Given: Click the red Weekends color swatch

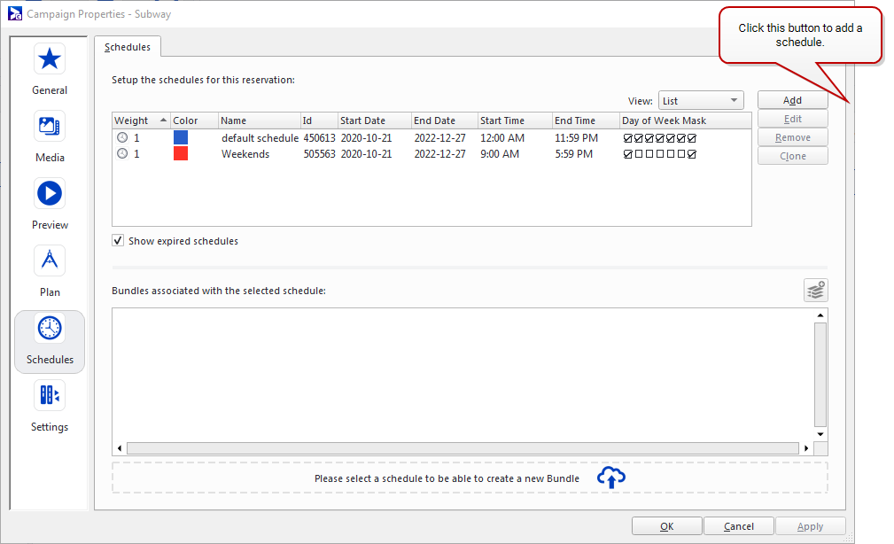Looking at the screenshot, I should click(181, 154).
